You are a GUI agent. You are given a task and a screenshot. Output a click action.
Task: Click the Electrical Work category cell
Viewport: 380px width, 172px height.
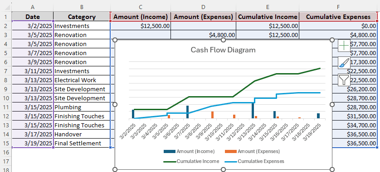(82, 80)
